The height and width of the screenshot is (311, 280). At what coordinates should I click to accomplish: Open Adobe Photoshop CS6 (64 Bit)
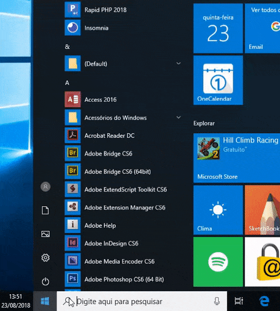[123, 279]
